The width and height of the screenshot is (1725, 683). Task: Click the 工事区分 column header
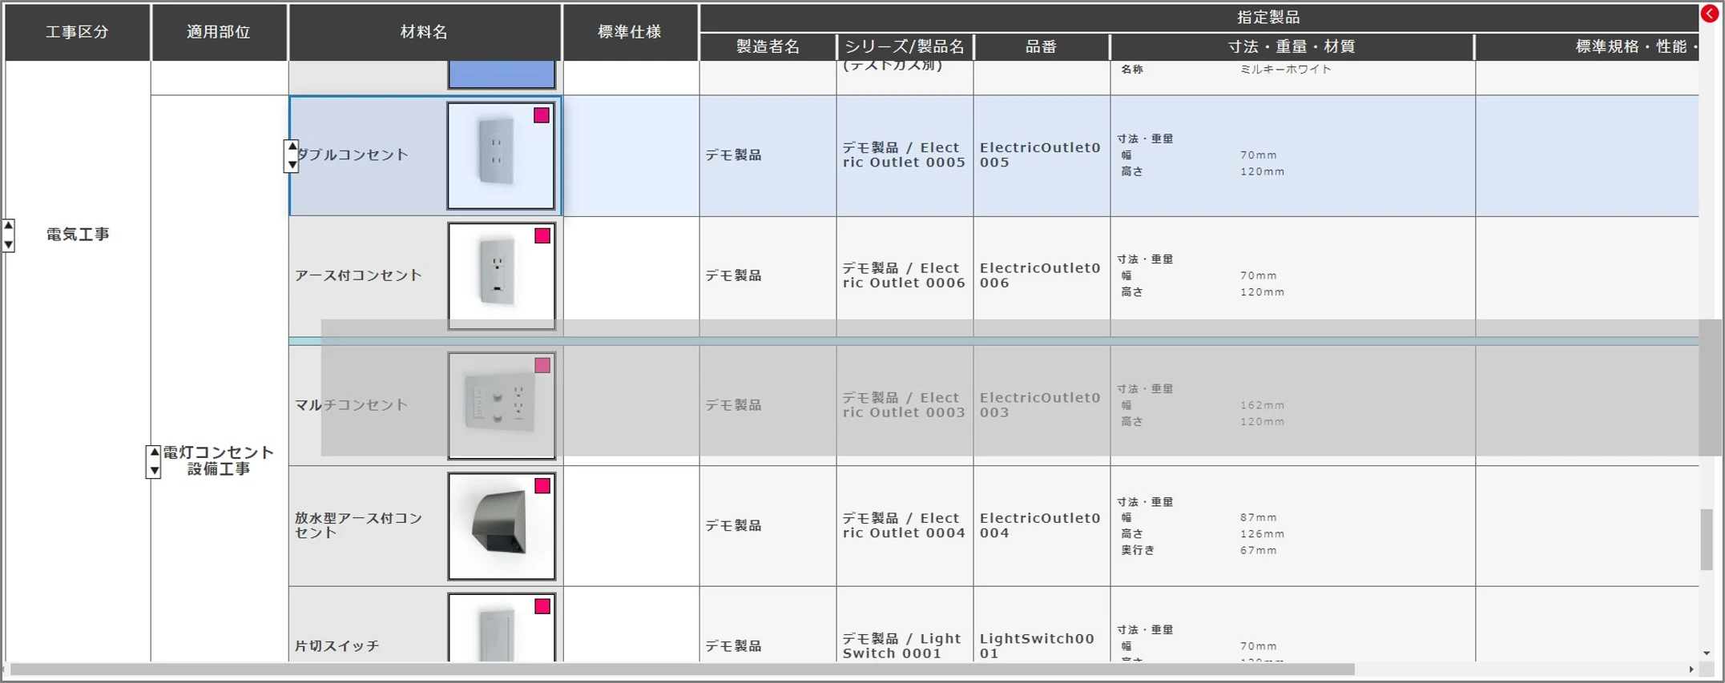point(77,32)
